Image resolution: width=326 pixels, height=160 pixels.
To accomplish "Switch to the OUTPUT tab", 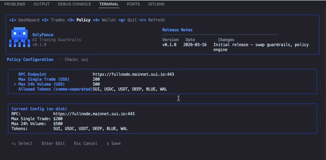I will (x=42, y=4).
